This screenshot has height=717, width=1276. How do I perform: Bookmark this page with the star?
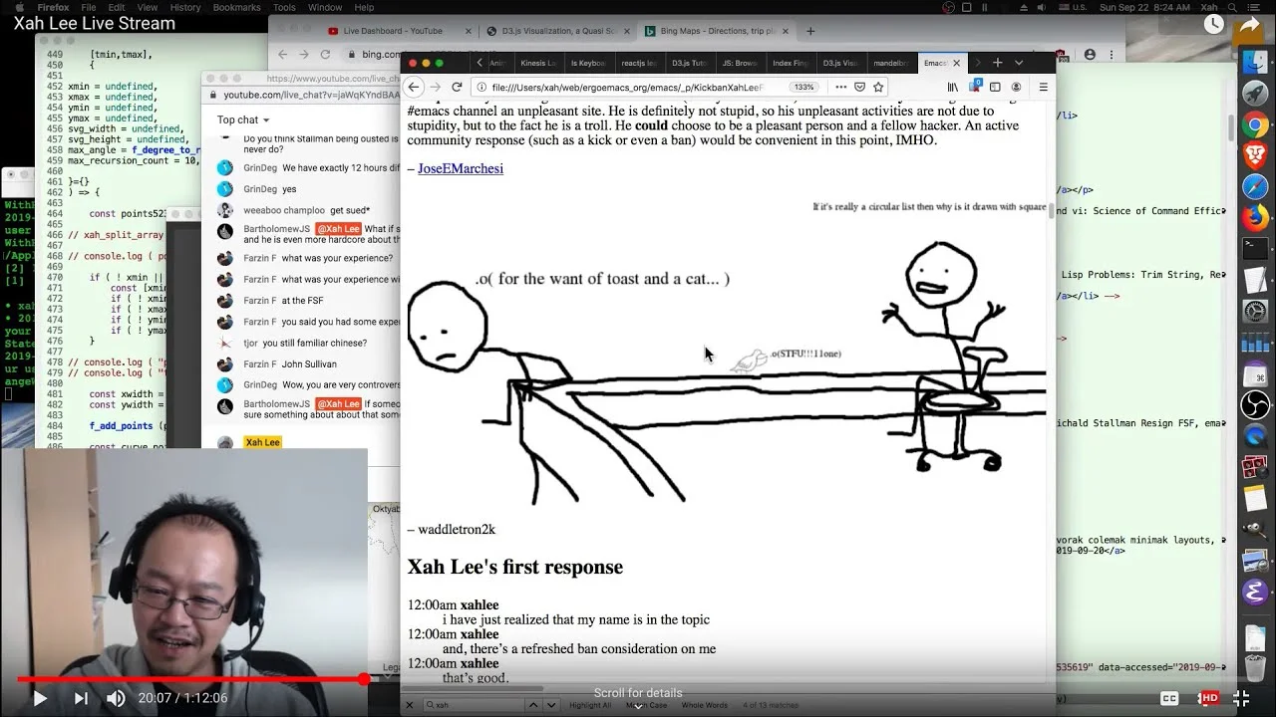[878, 87]
